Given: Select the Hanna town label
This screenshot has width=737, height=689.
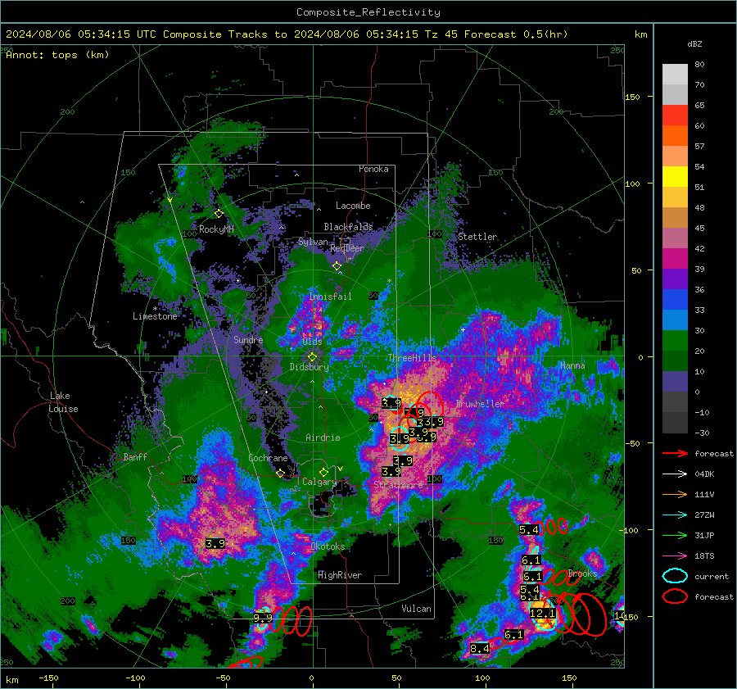Looking at the screenshot, I should (572, 365).
